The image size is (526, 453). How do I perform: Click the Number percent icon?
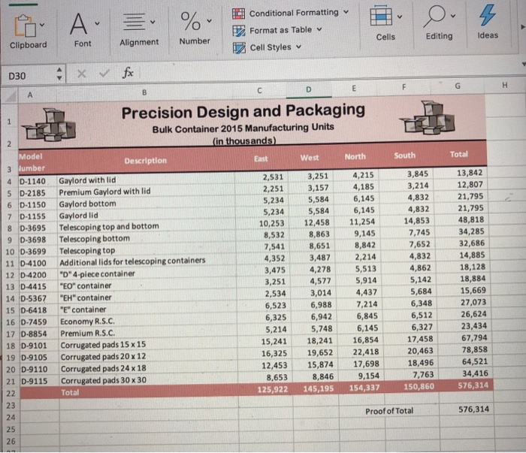190,21
